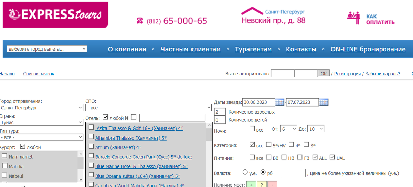The image size is (413, 187).
Task: Toggle the любой resort checkbox
Action: point(23,147)
